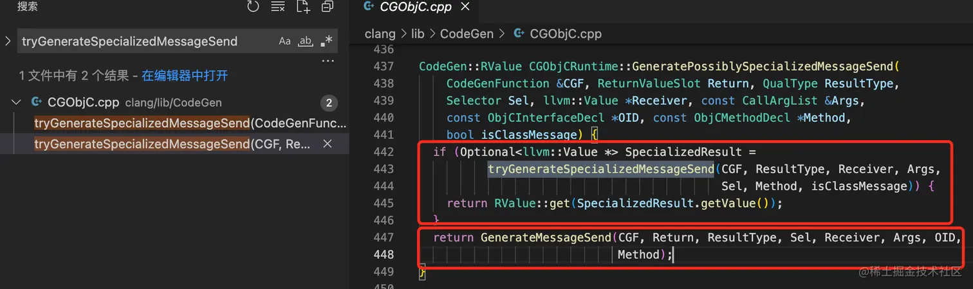Dismiss the second search result match
Screen dimensions: 973x289
tap(327, 144)
